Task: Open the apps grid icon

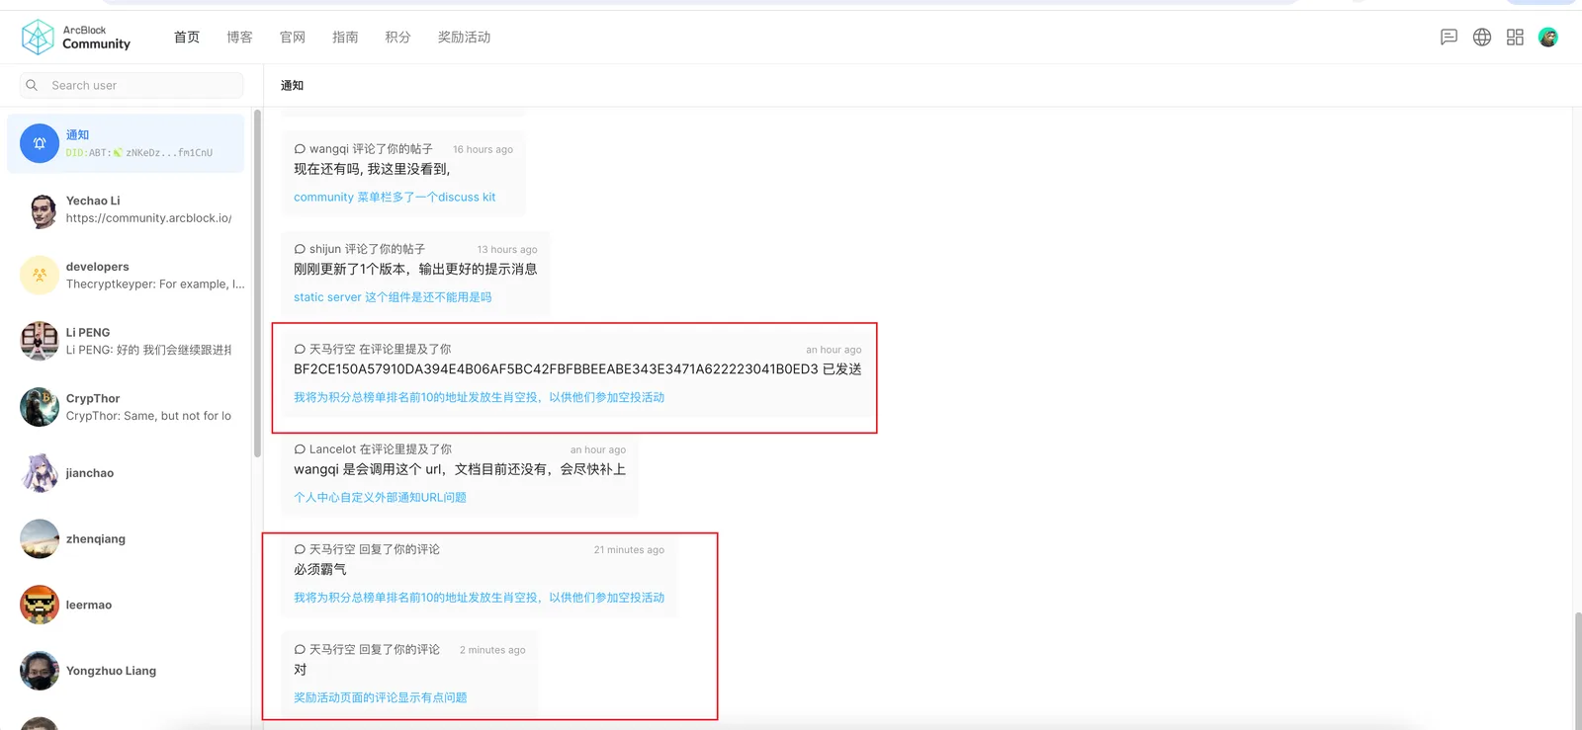Action: 1515,38
